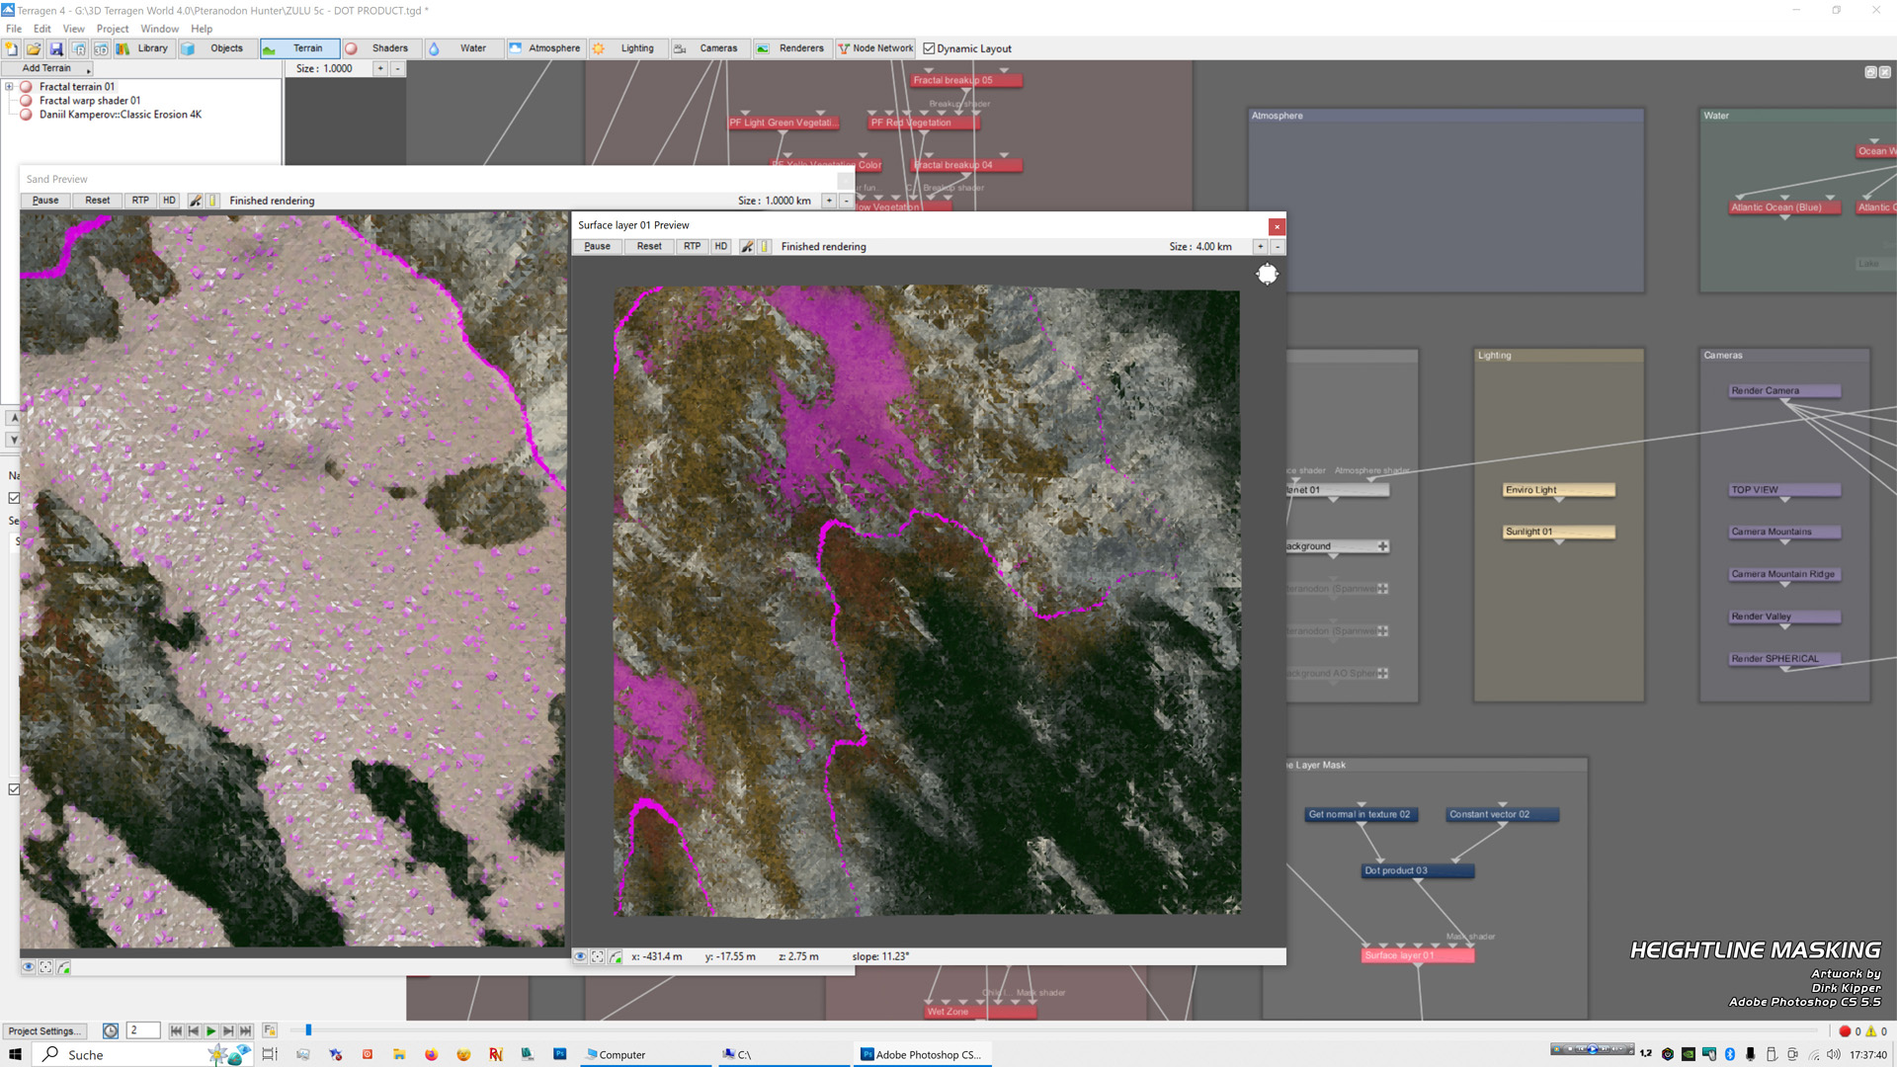The height and width of the screenshot is (1067, 1897).
Task: Click the Cameras panel icon
Action: pyautogui.click(x=680, y=48)
